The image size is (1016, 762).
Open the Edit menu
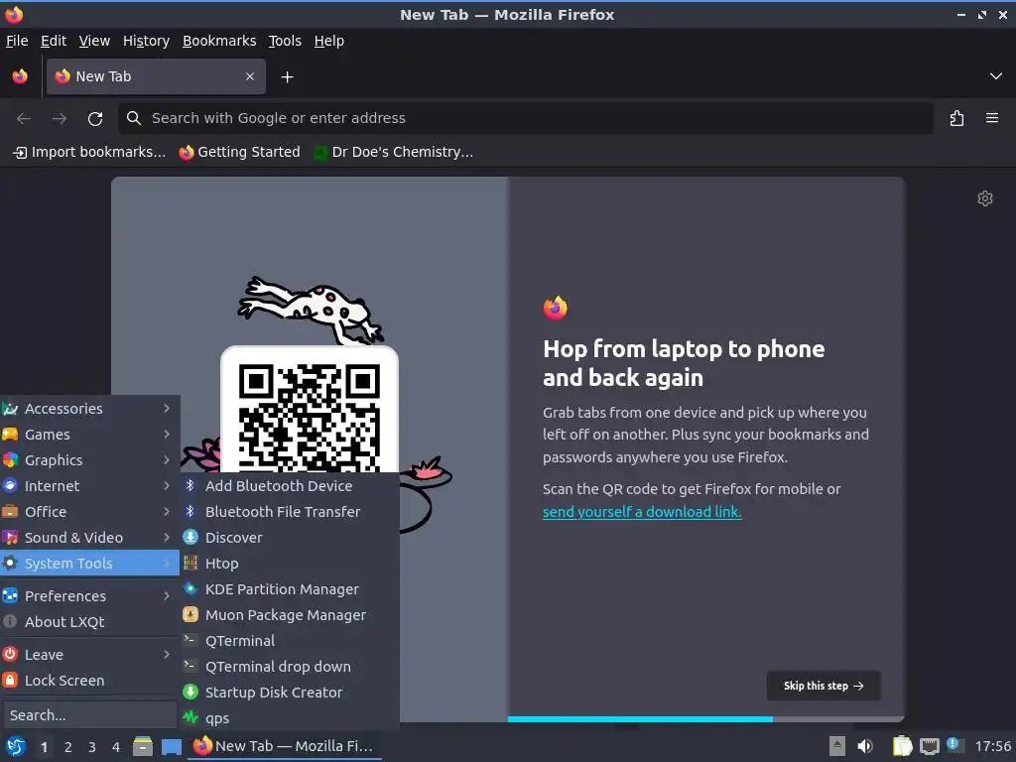click(54, 41)
